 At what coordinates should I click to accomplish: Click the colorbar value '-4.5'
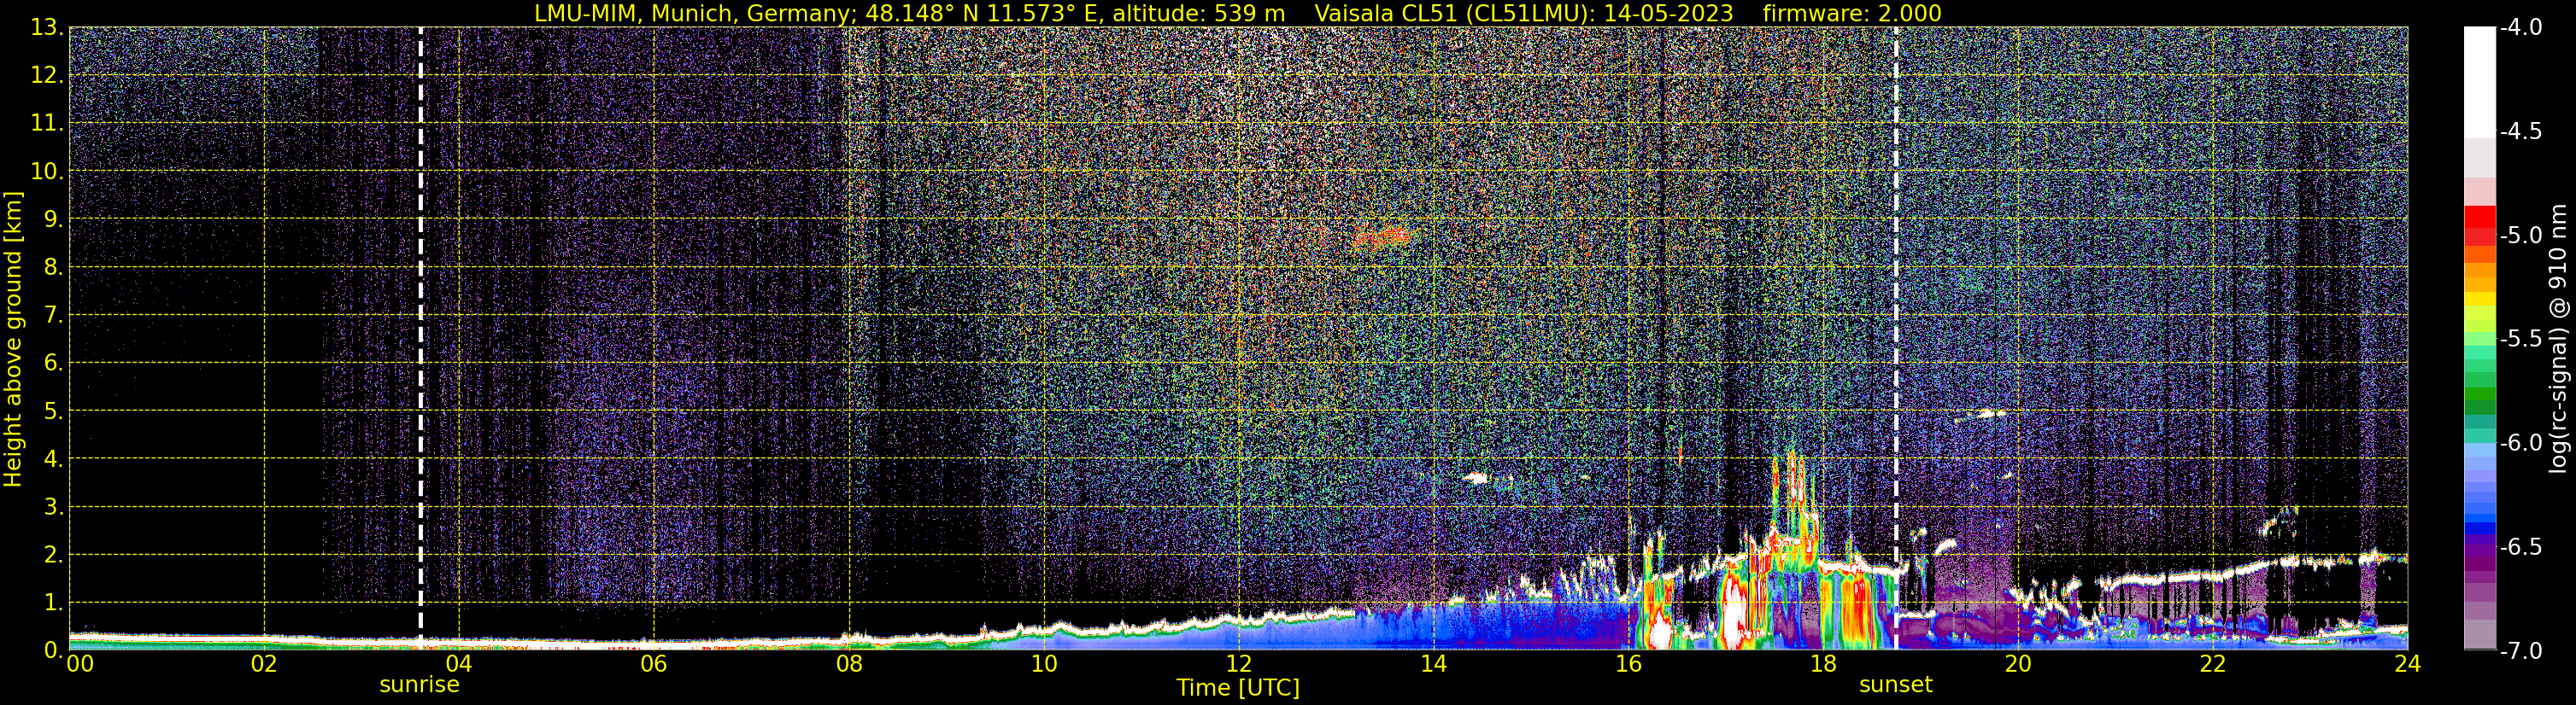(x=2520, y=131)
